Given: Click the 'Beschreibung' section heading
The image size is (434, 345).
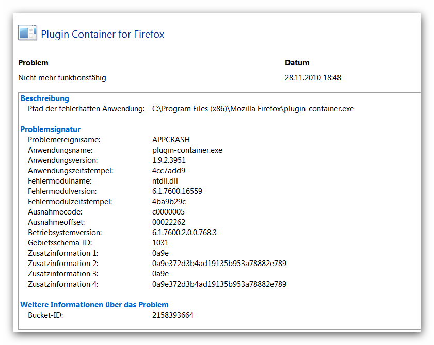Looking at the screenshot, I should tap(44, 98).
